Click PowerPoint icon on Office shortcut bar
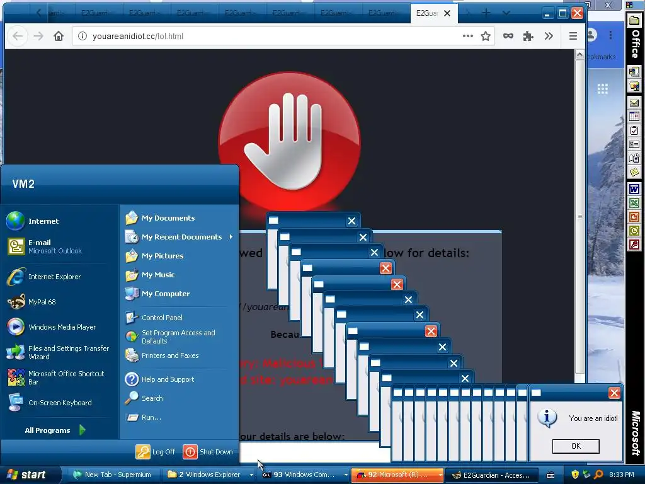Image resolution: width=645 pixels, height=484 pixels. click(x=634, y=217)
